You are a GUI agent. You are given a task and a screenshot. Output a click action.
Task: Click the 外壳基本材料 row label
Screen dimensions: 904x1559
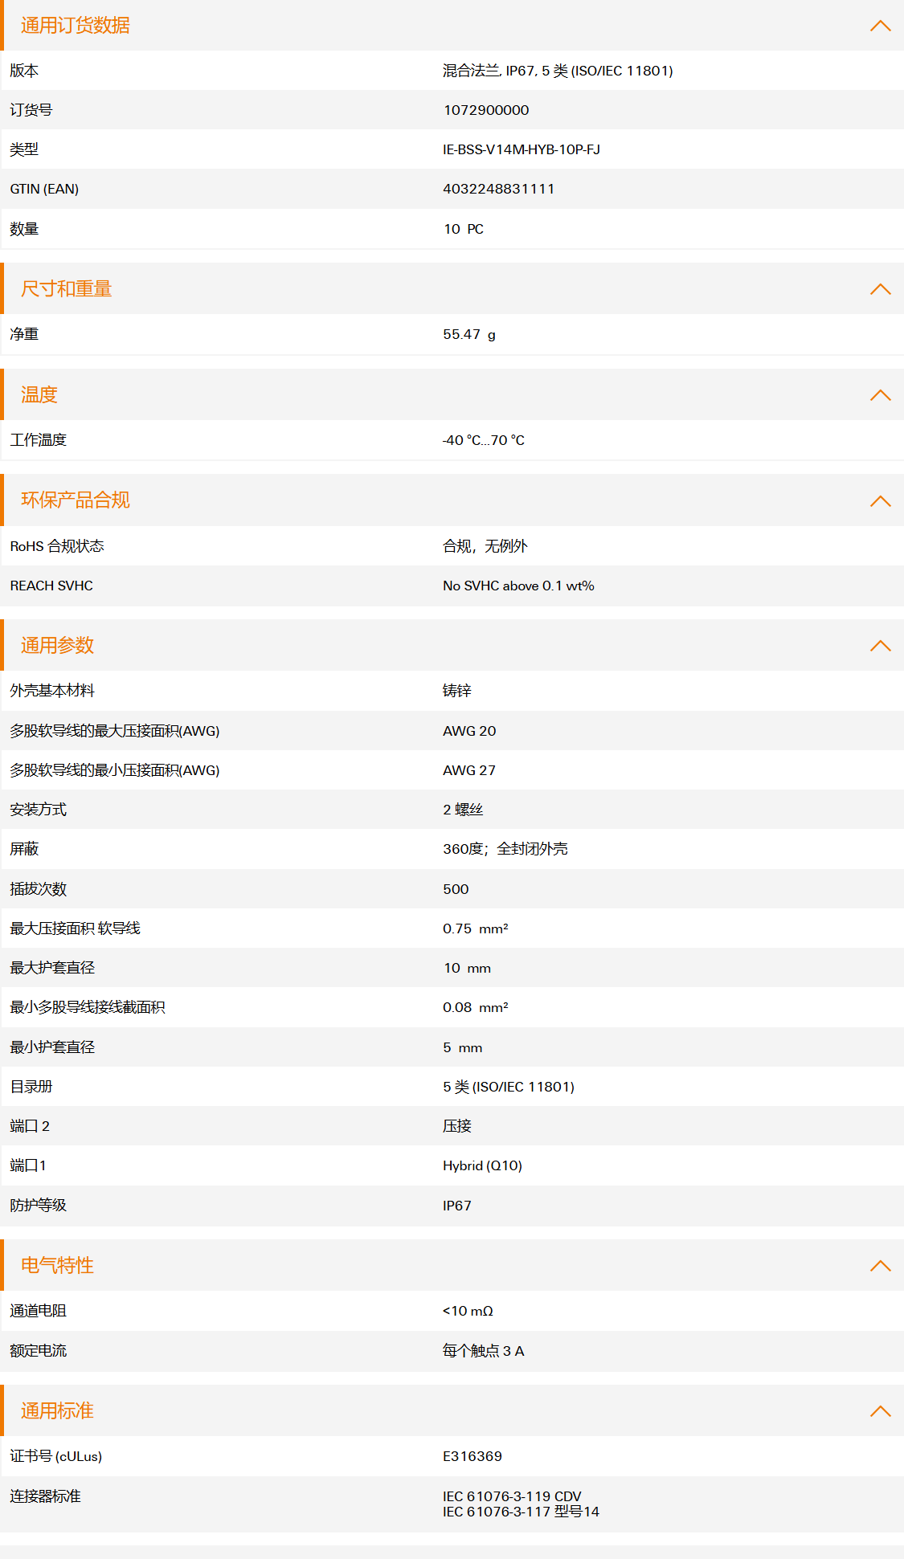click(x=52, y=691)
